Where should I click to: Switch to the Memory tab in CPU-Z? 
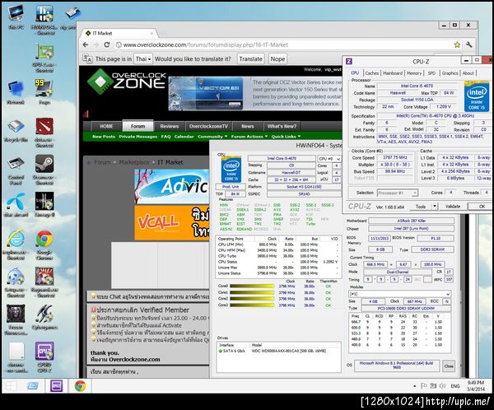[x=413, y=73]
